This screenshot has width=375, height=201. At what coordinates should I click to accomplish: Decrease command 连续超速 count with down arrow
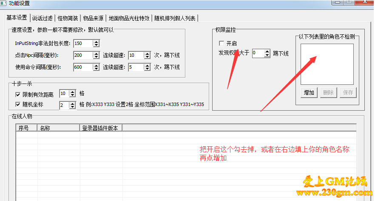[147, 69]
